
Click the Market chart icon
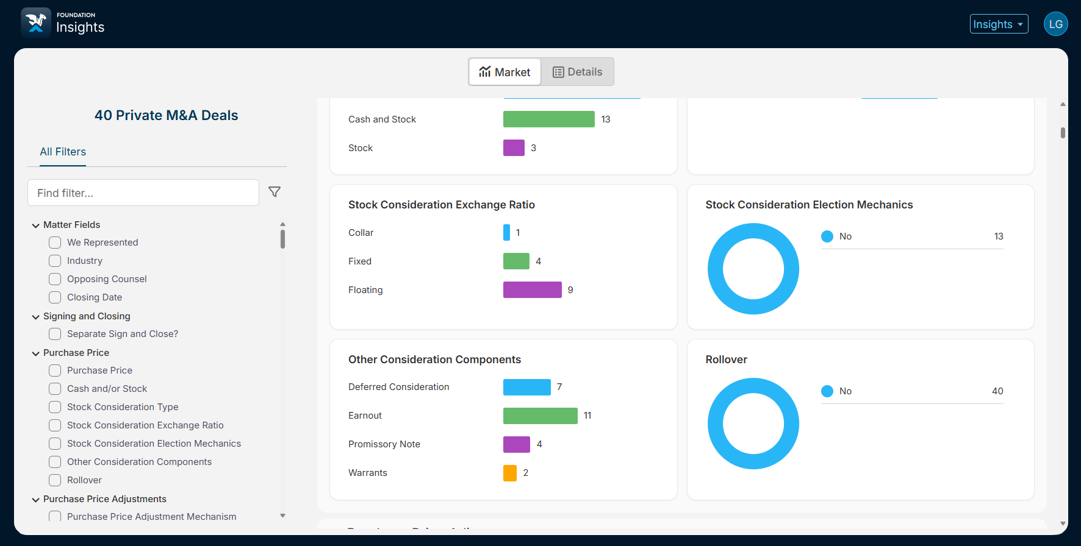point(485,72)
